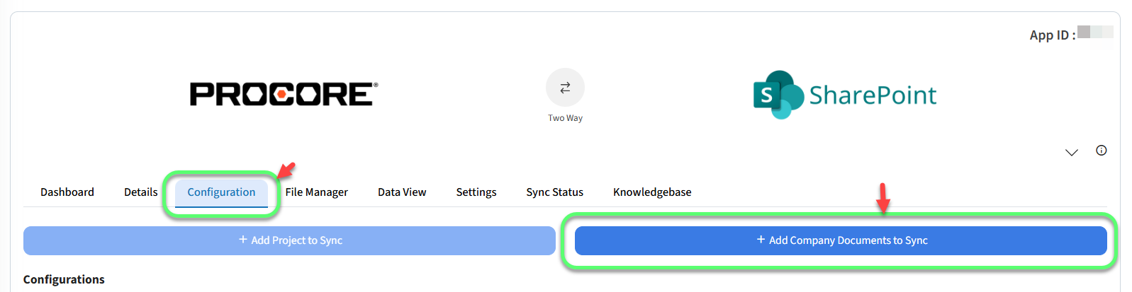This screenshot has height=292, width=1132.
Task: Click the two-way sync arrows icon
Action: pyautogui.click(x=565, y=88)
